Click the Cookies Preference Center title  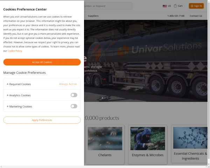[25, 9]
